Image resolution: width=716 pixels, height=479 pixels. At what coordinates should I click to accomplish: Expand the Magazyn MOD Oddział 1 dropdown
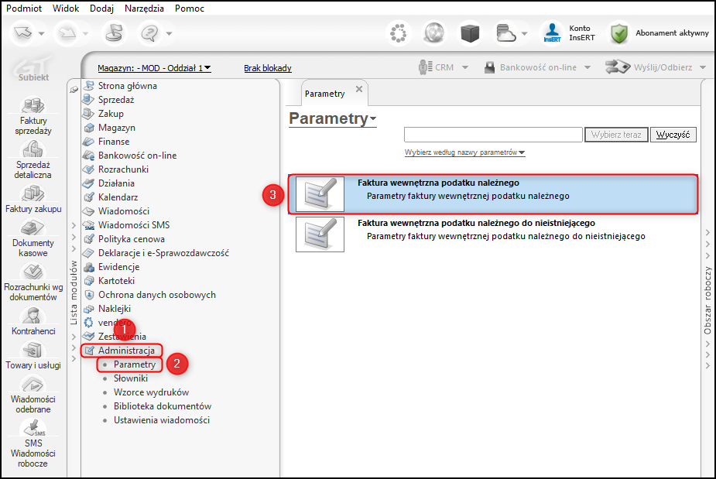coord(154,68)
